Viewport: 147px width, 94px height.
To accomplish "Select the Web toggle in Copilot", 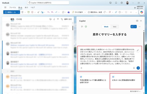I will tap(115, 27).
